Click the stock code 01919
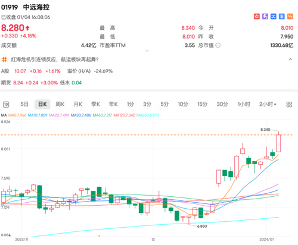The height and width of the screenshot is (245, 298). [x=10, y=7]
